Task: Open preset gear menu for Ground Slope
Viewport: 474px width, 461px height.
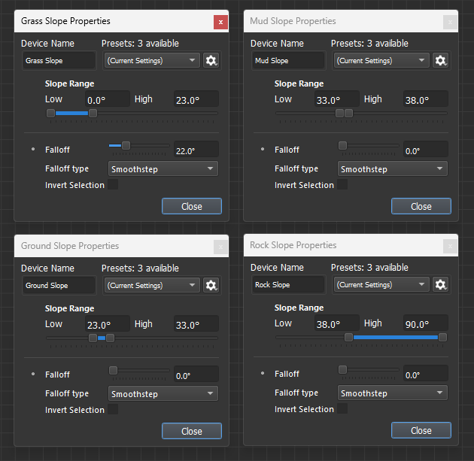Action: click(x=211, y=285)
